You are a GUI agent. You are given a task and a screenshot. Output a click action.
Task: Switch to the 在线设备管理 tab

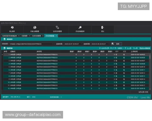coord(36,36)
